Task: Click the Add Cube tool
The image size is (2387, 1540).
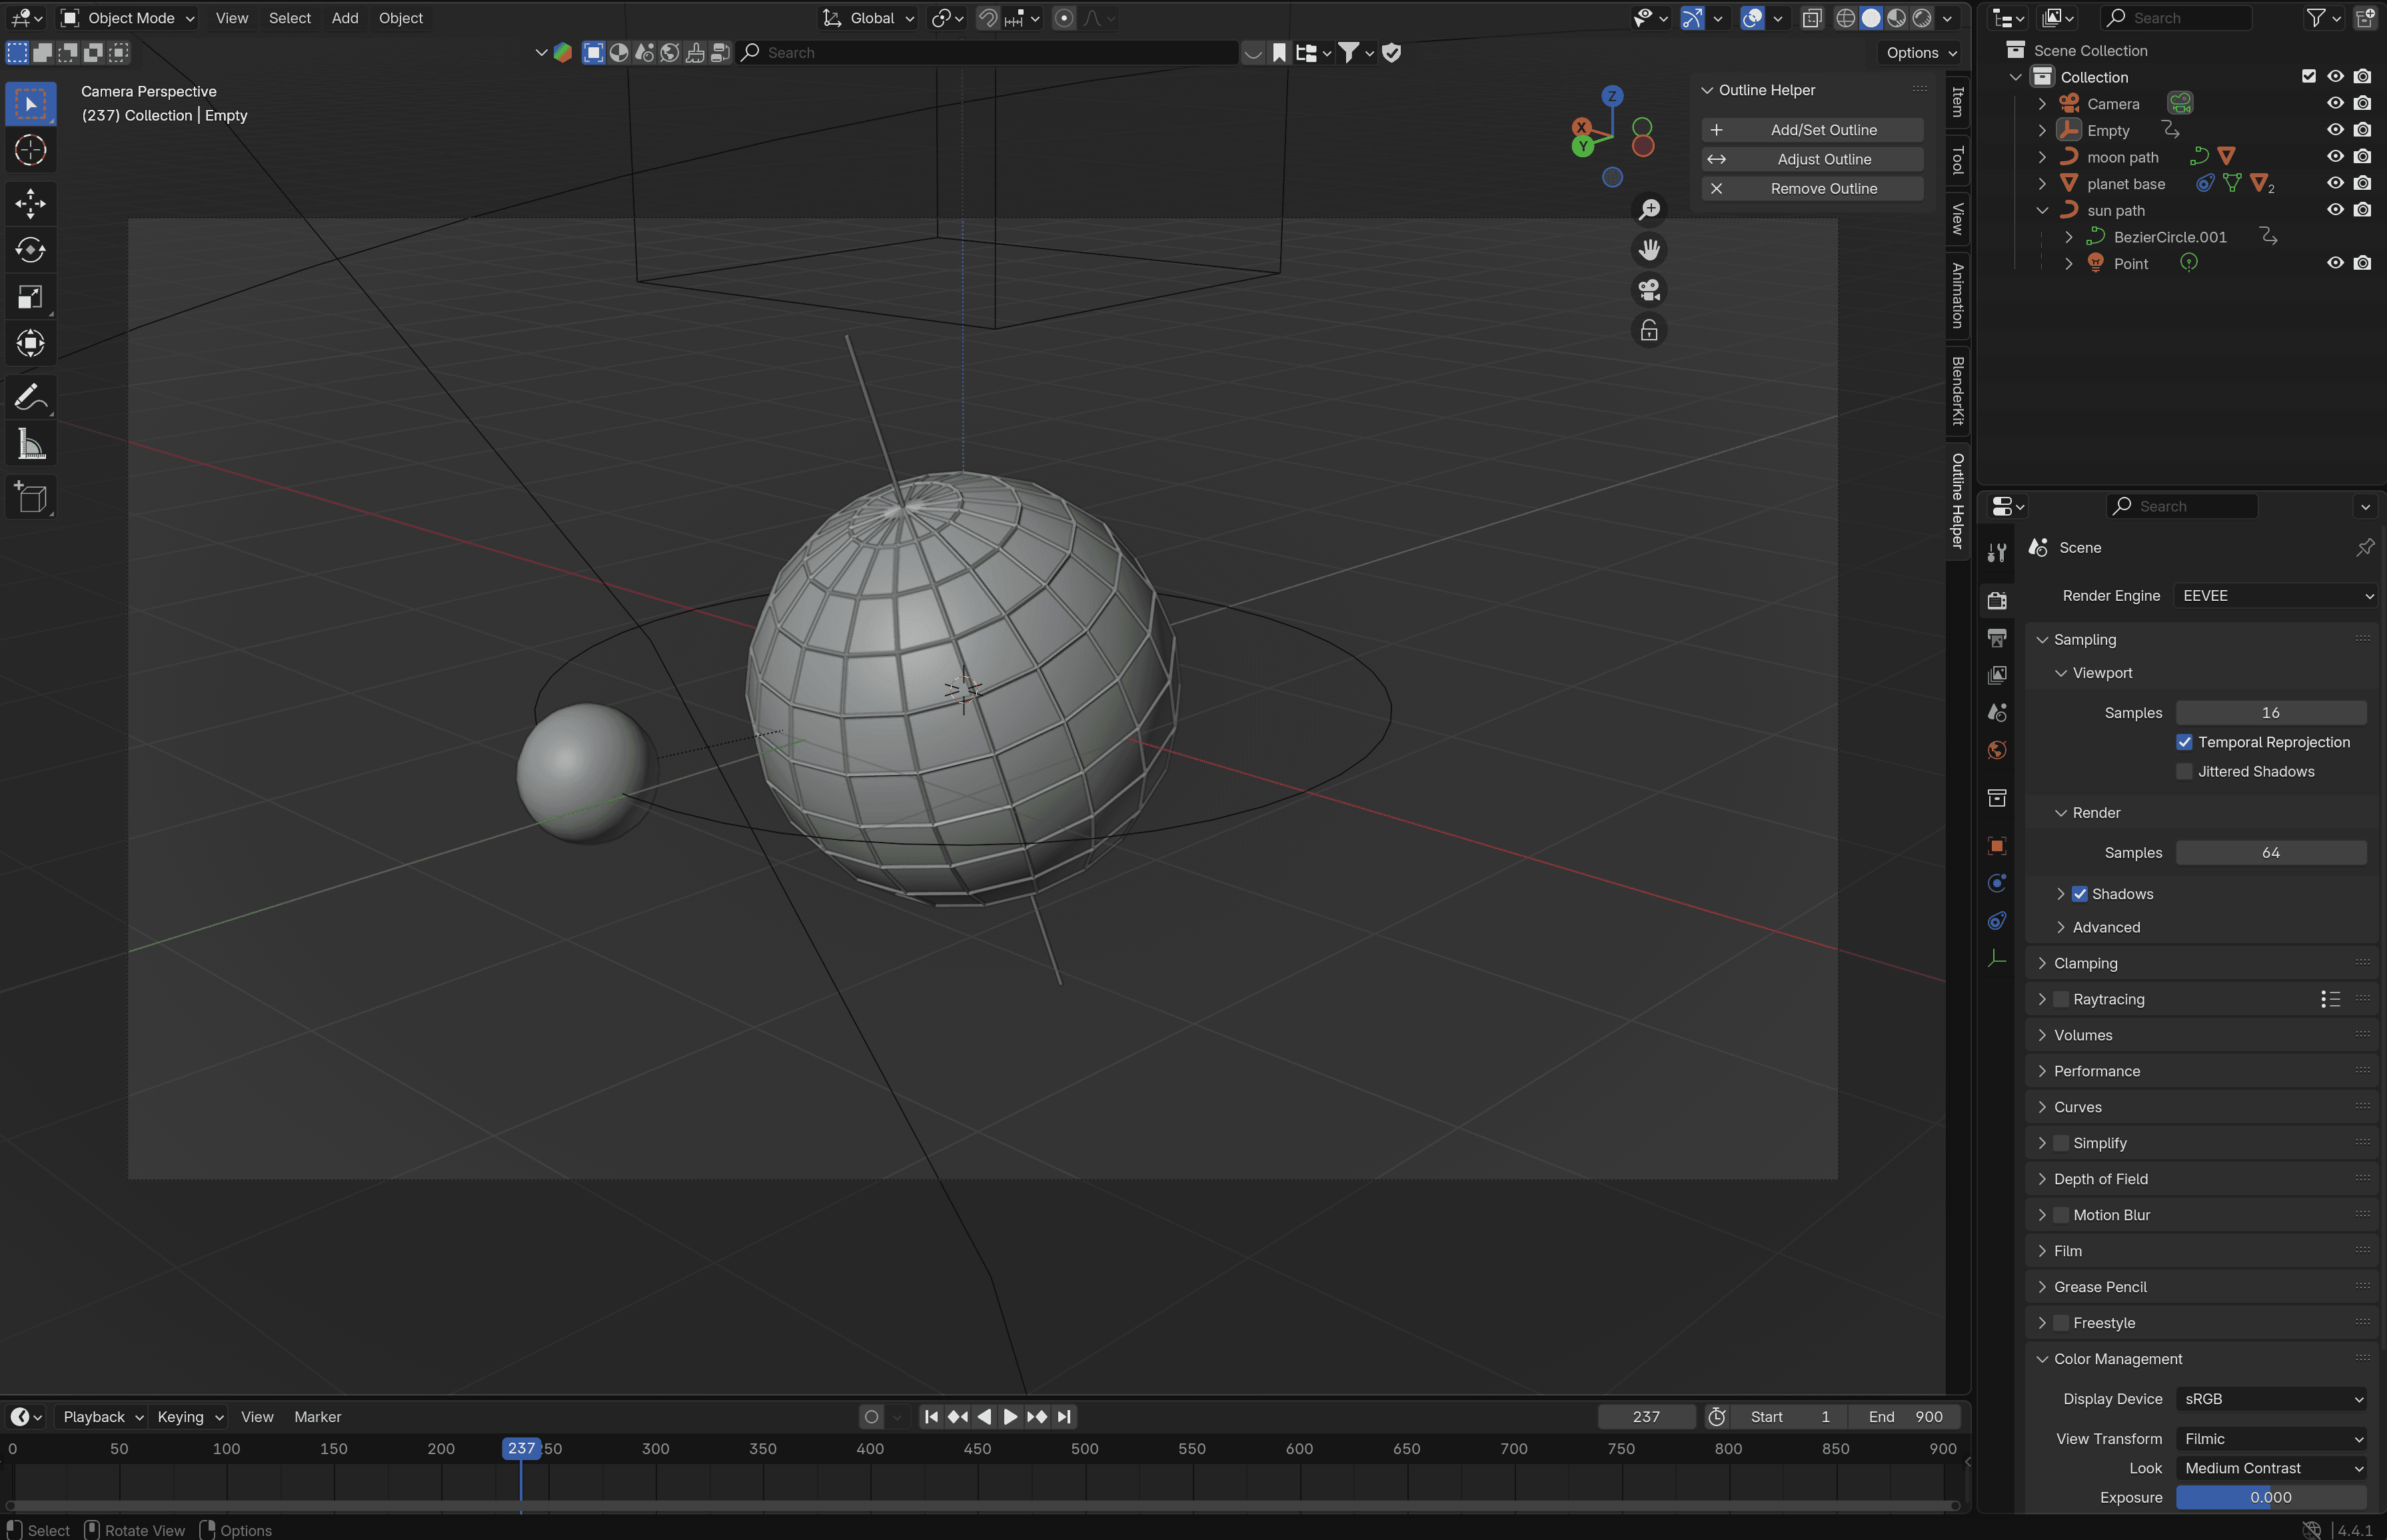Action: (30, 498)
